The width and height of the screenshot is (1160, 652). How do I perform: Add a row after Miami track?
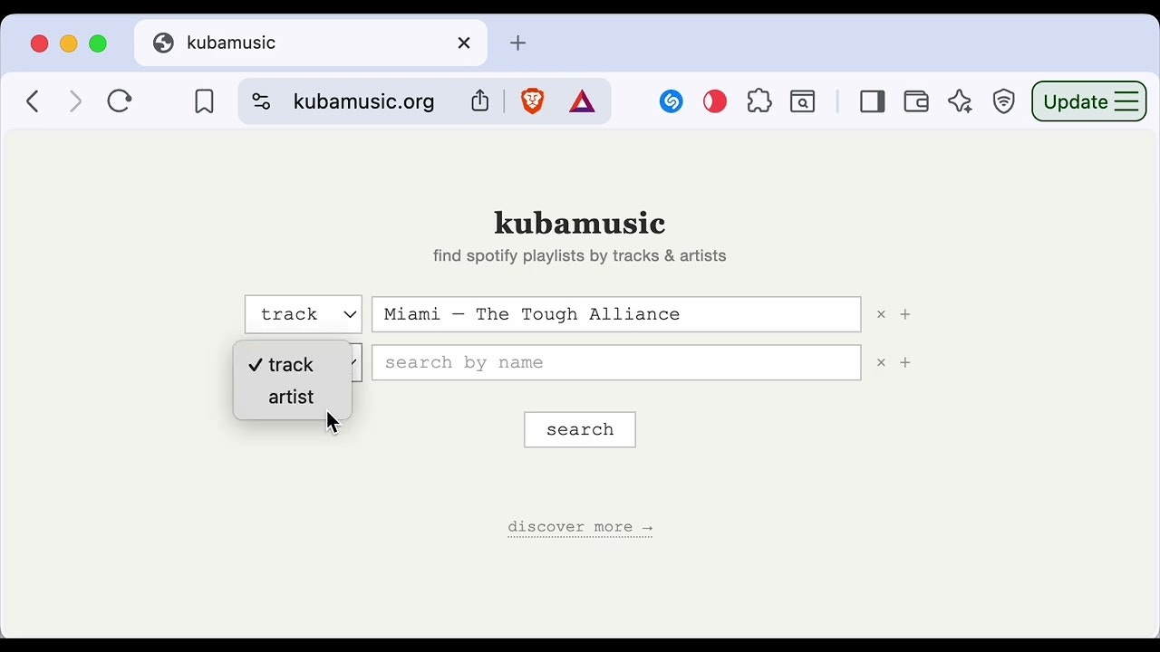(904, 314)
